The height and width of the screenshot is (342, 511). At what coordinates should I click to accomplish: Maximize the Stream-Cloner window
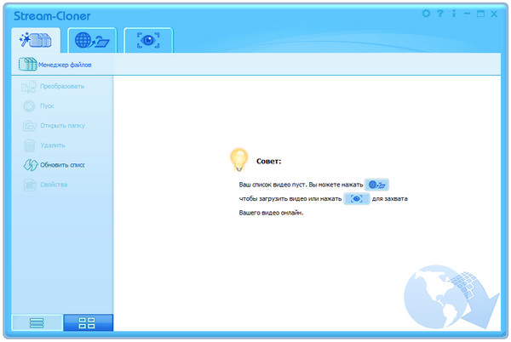480,14
